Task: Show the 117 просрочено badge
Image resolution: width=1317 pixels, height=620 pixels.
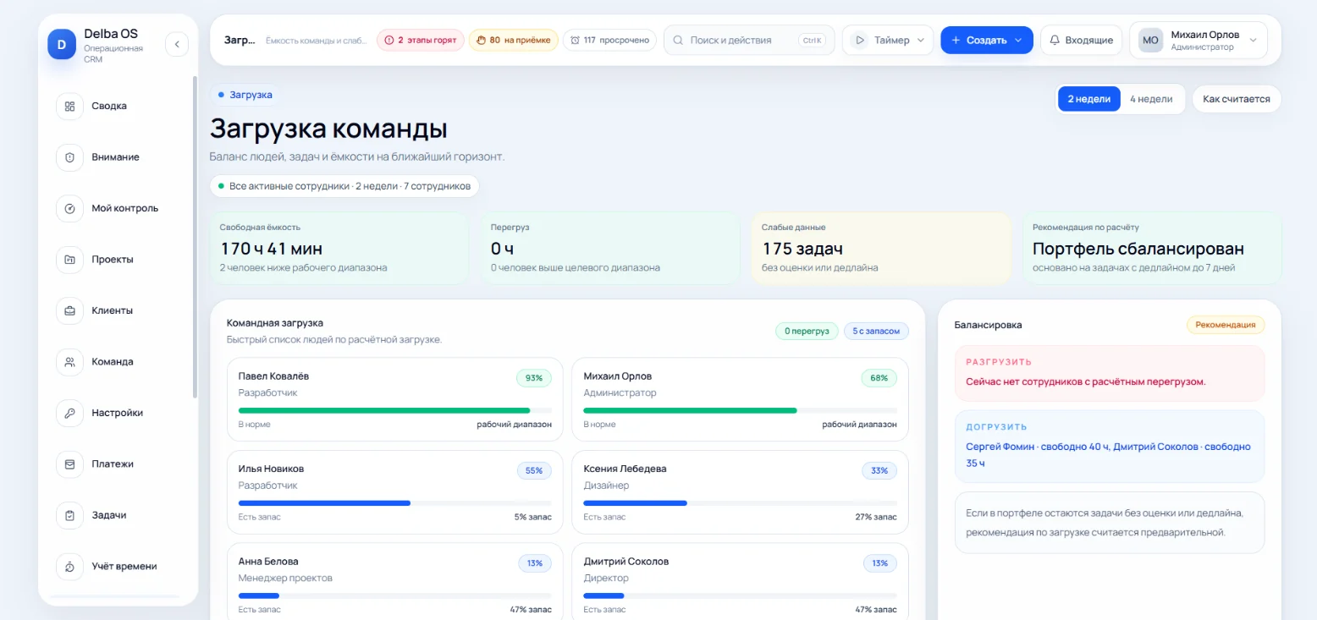Action: coord(609,40)
